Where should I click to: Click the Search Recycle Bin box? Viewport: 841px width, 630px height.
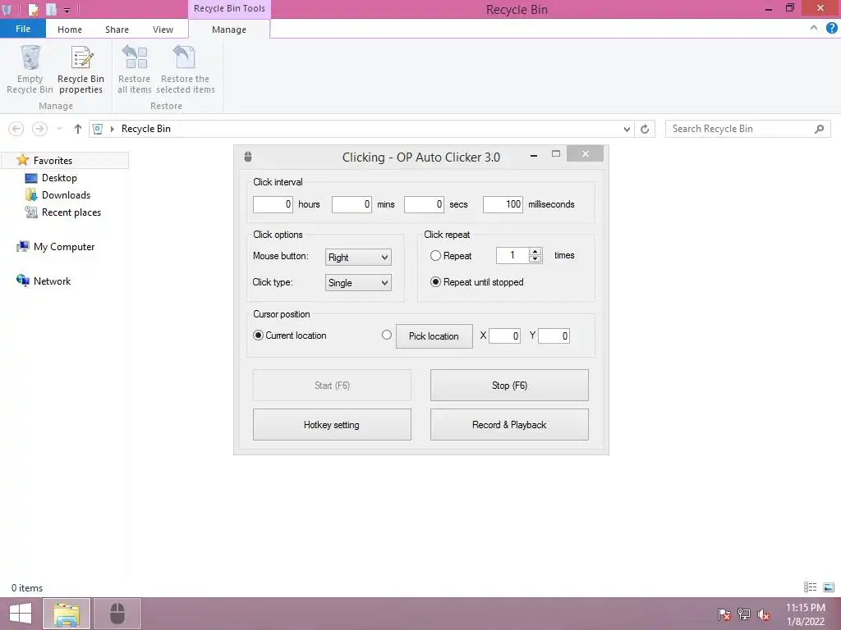click(x=747, y=129)
